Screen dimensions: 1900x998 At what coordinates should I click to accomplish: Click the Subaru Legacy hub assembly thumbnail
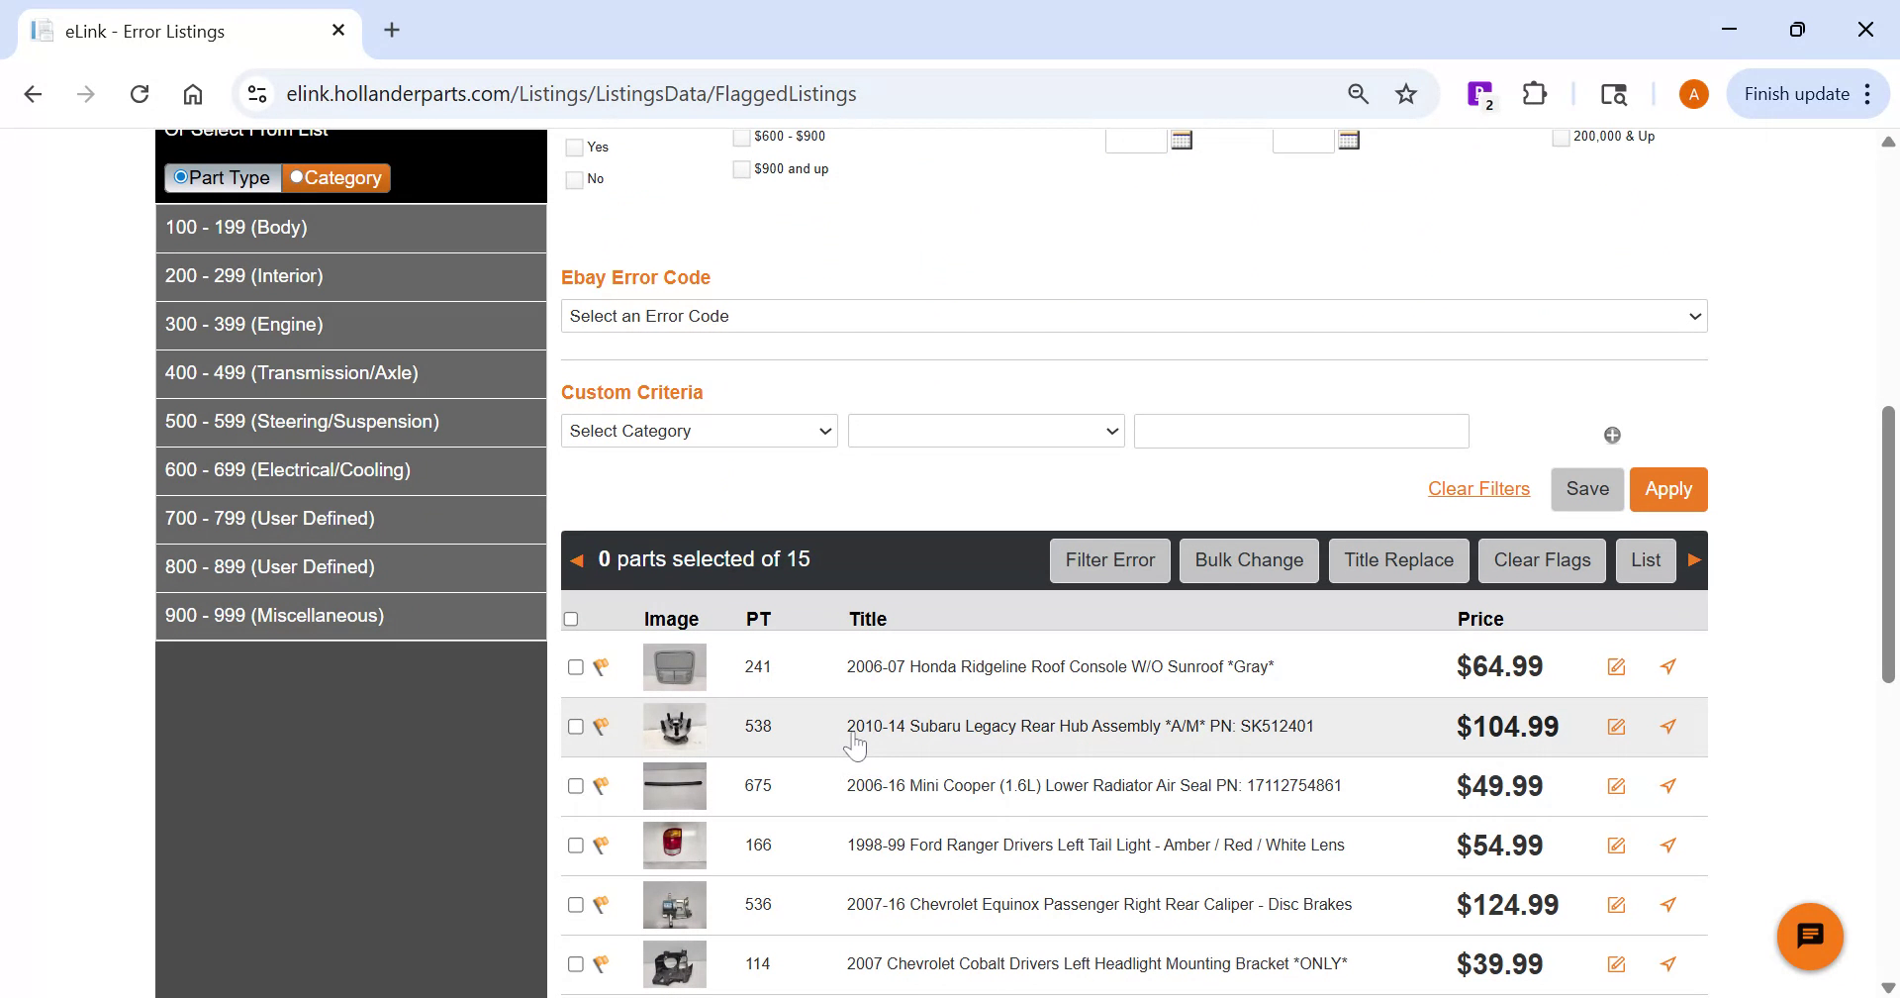pos(674,726)
